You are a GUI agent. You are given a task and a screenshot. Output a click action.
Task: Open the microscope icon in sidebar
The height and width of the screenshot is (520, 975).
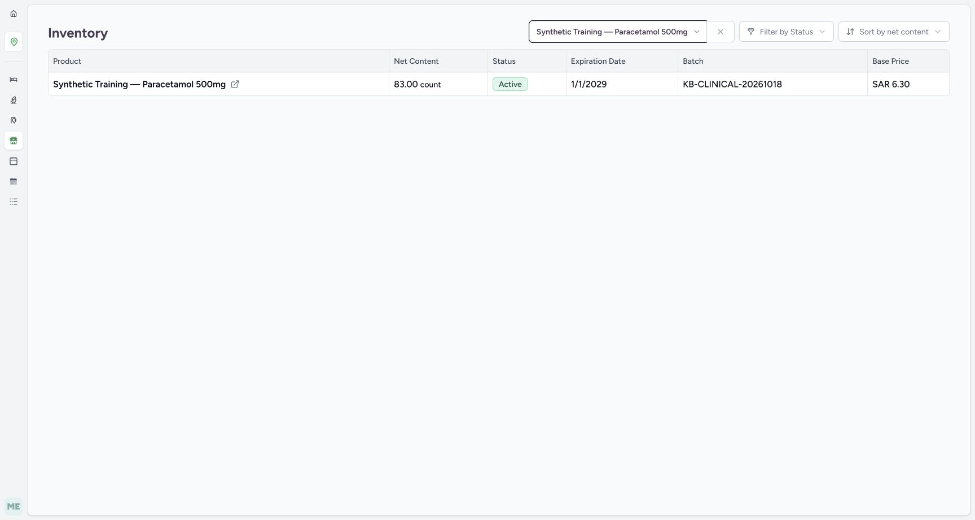pos(14,100)
